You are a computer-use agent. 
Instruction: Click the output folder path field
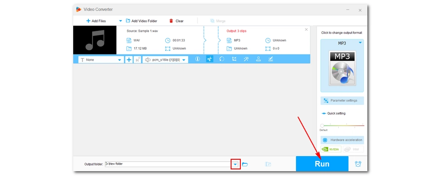(x=168, y=164)
